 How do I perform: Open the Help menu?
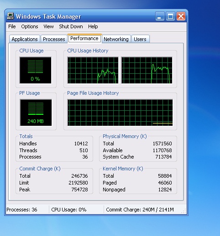(93, 26)
